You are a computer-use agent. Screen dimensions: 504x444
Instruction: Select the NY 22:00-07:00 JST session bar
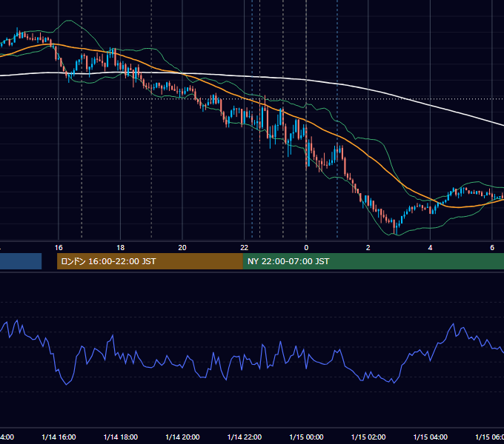click(x=373, y=261)
